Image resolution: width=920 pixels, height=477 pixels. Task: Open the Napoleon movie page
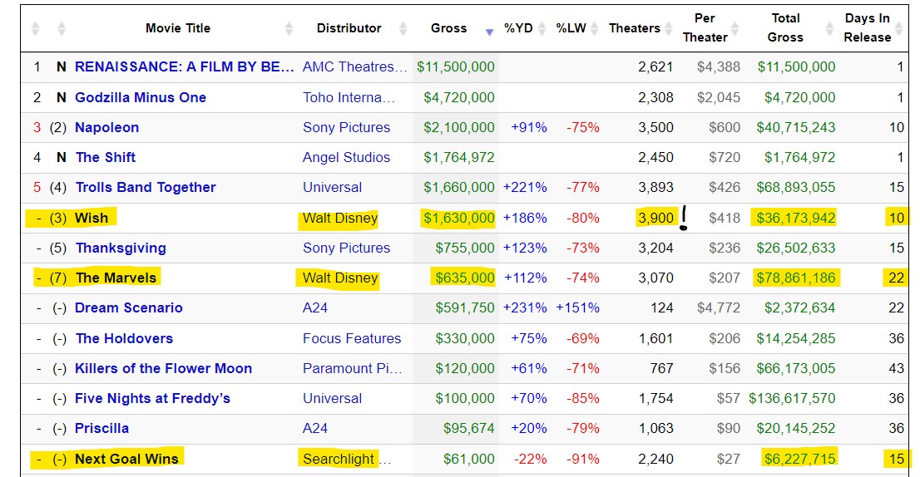tap(106, 127)
